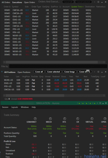Minimize the Aurora simulation window
The height and width of the screenshot is (158, 108).
103,103
